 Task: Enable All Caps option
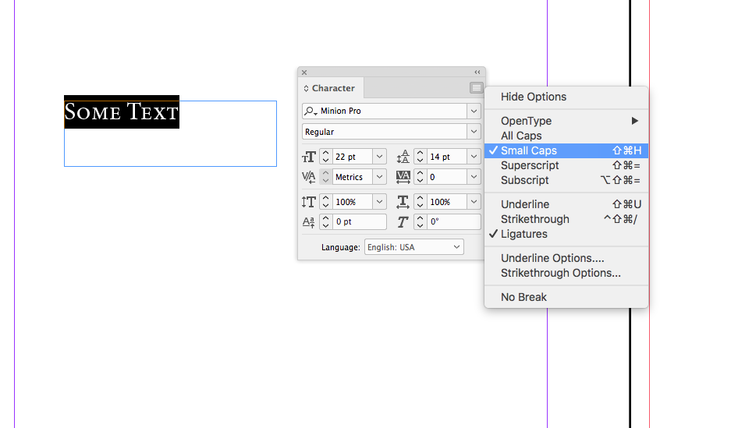point(521,136)
